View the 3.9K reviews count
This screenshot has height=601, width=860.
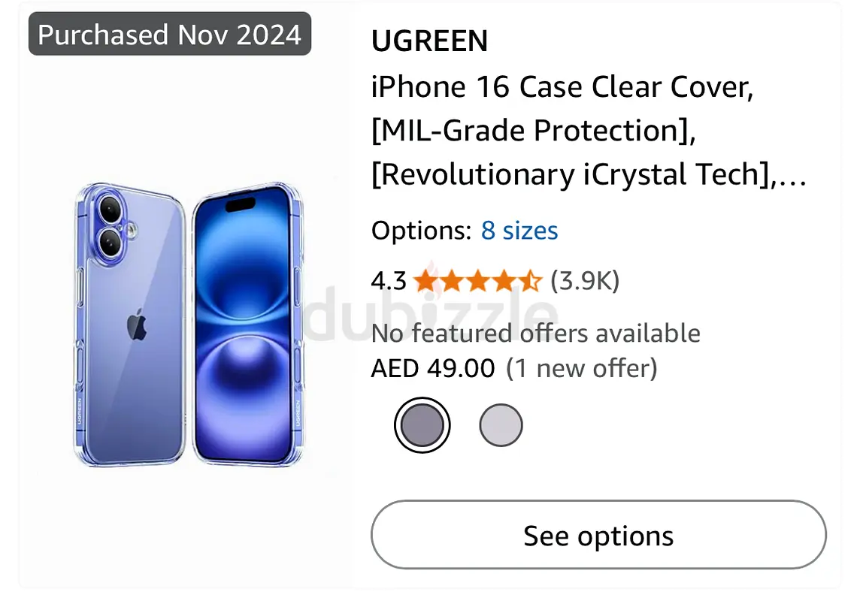(x=585, y=281)
